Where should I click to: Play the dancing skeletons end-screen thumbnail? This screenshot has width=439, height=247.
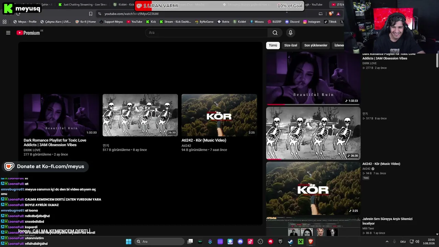tap(140, 115)
